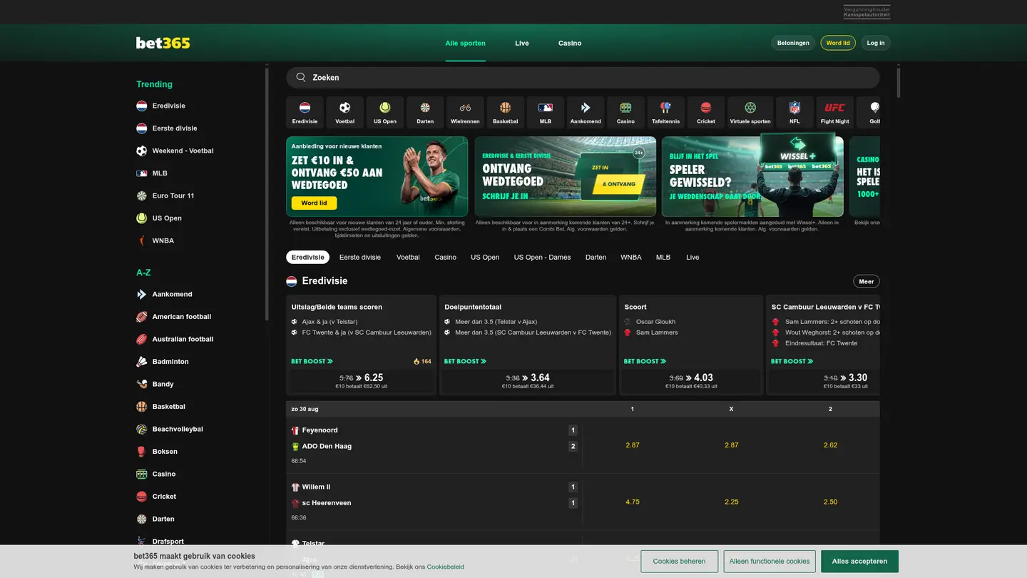Open the Darten sport tile
Viewport: 1027px width, 578px height.
coord(425,113)
